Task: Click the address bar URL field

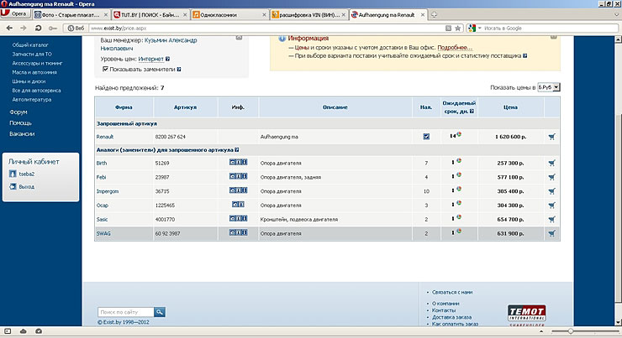Action: 266,29
